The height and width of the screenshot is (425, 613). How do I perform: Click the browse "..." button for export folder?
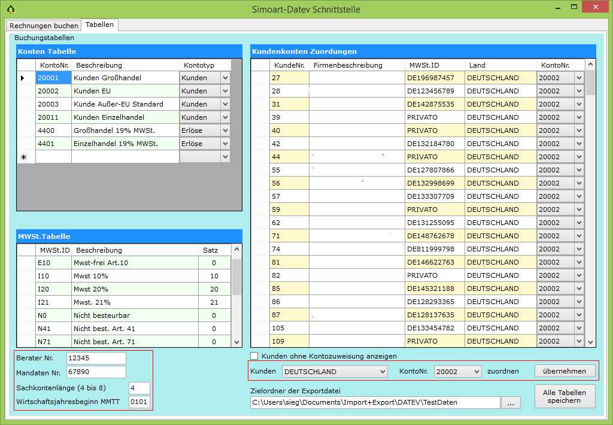pyautogui.click(x=510, y=403)
